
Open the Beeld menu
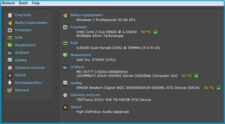23,3
